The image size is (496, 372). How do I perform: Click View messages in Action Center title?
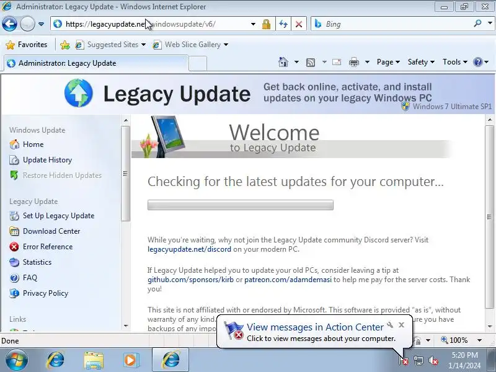pyautogui.click(x=315, y=327)
